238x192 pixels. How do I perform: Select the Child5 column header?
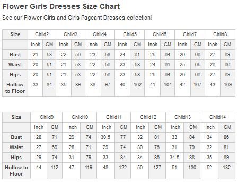click(x=130, y=34)
